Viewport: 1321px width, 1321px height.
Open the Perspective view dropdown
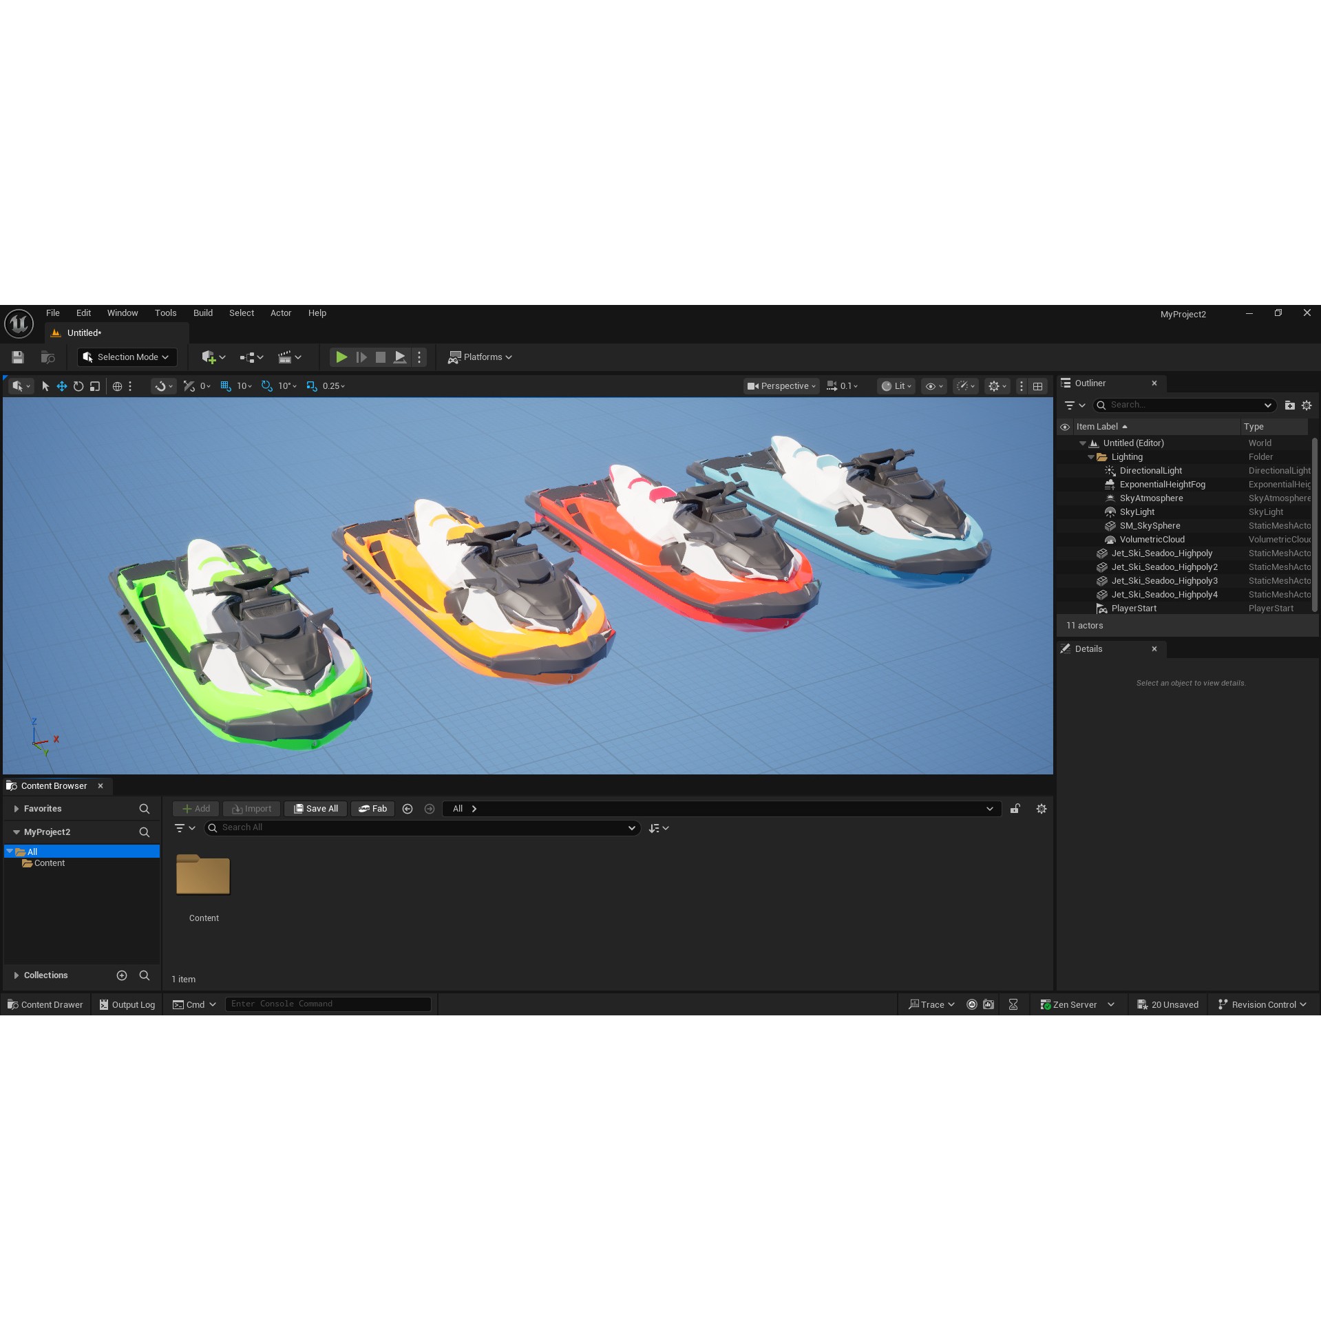(x=781, y=386)
